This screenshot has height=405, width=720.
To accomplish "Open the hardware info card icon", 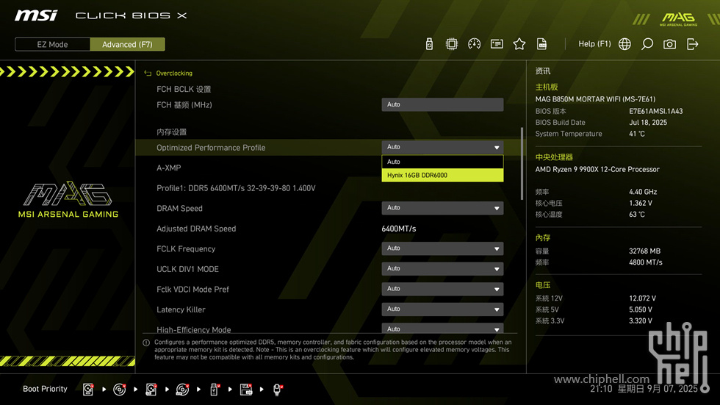I will (x=497, y=44).
